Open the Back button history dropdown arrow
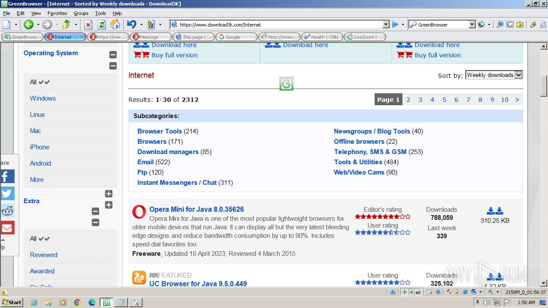Viewport: 548px width, 308px height. (x=38, y=24)
